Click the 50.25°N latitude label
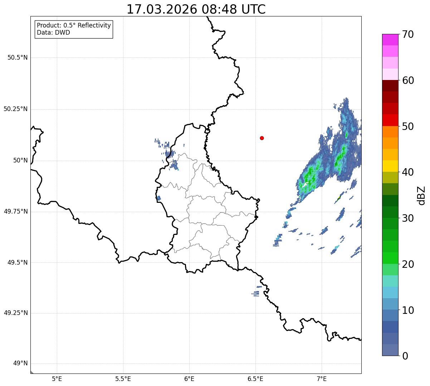430x386 pixels. point(16,109)
